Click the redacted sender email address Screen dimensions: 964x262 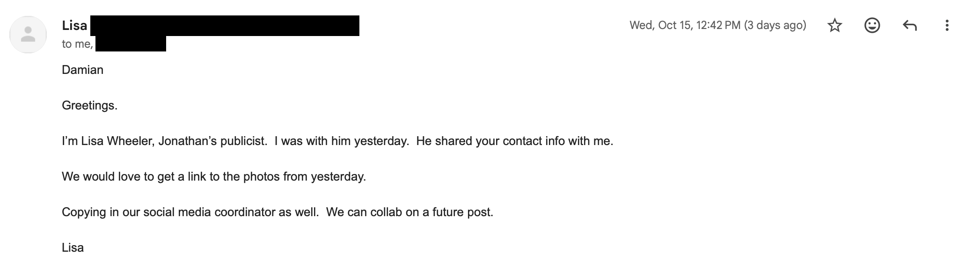coord(225,26)
